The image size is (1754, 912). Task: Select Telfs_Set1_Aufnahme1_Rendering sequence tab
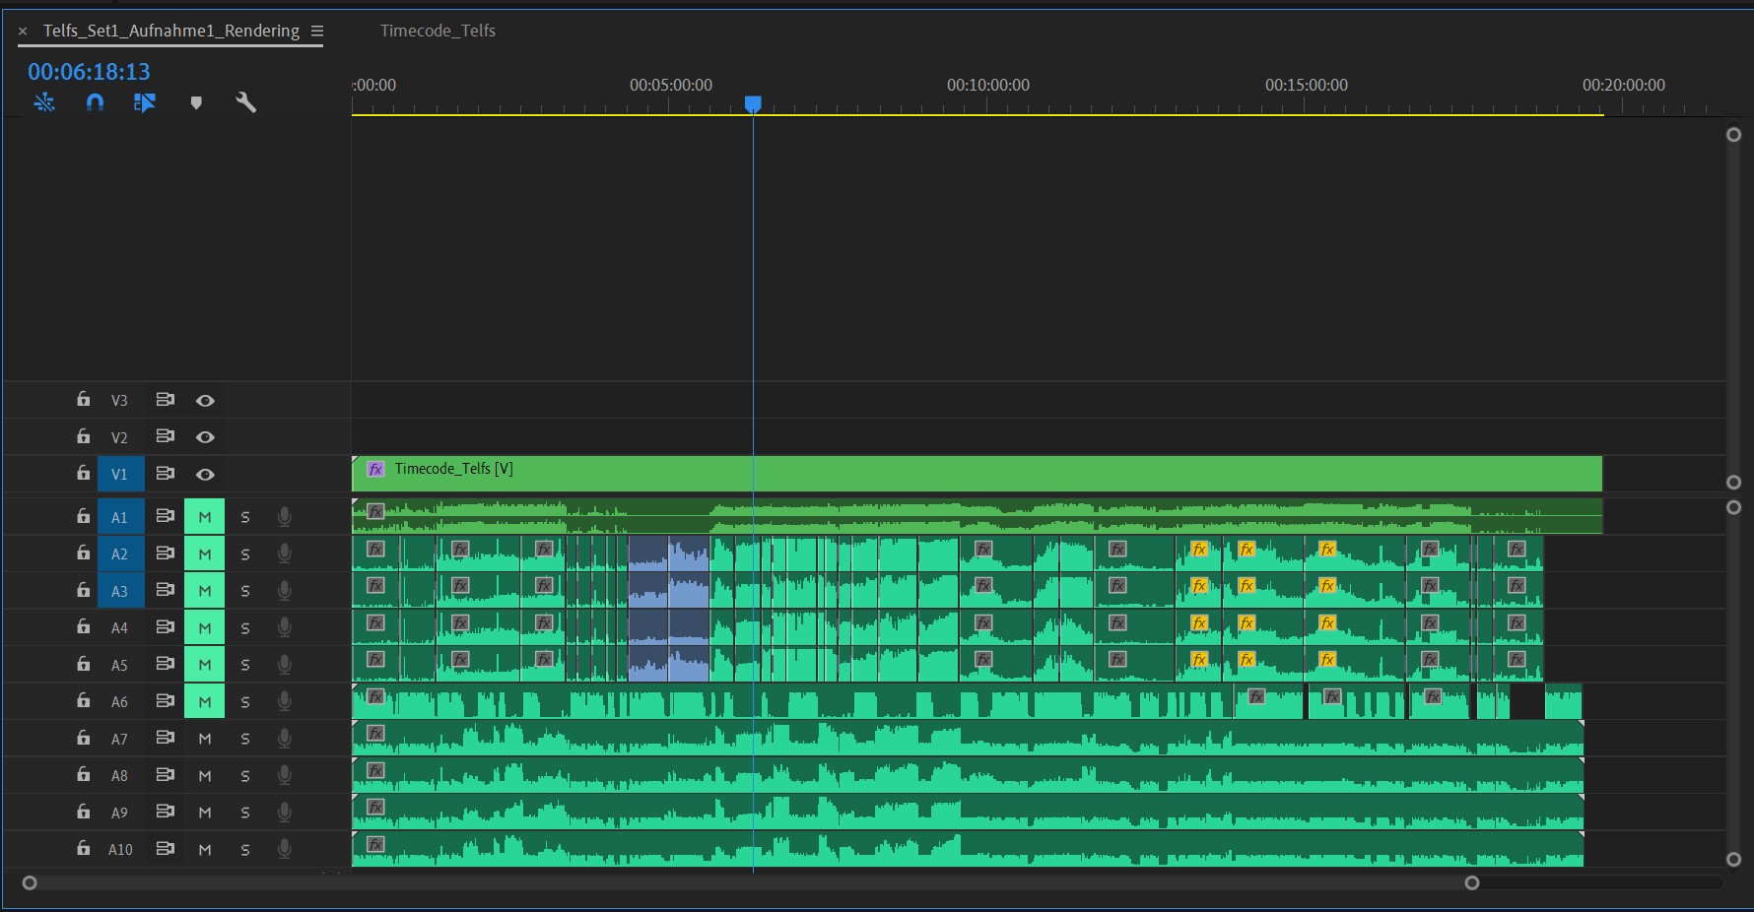tap(171, 31)
